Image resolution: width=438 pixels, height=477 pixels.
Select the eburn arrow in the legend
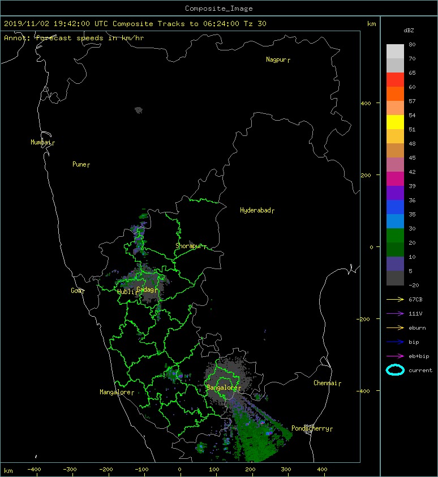(x=395, y=328)
